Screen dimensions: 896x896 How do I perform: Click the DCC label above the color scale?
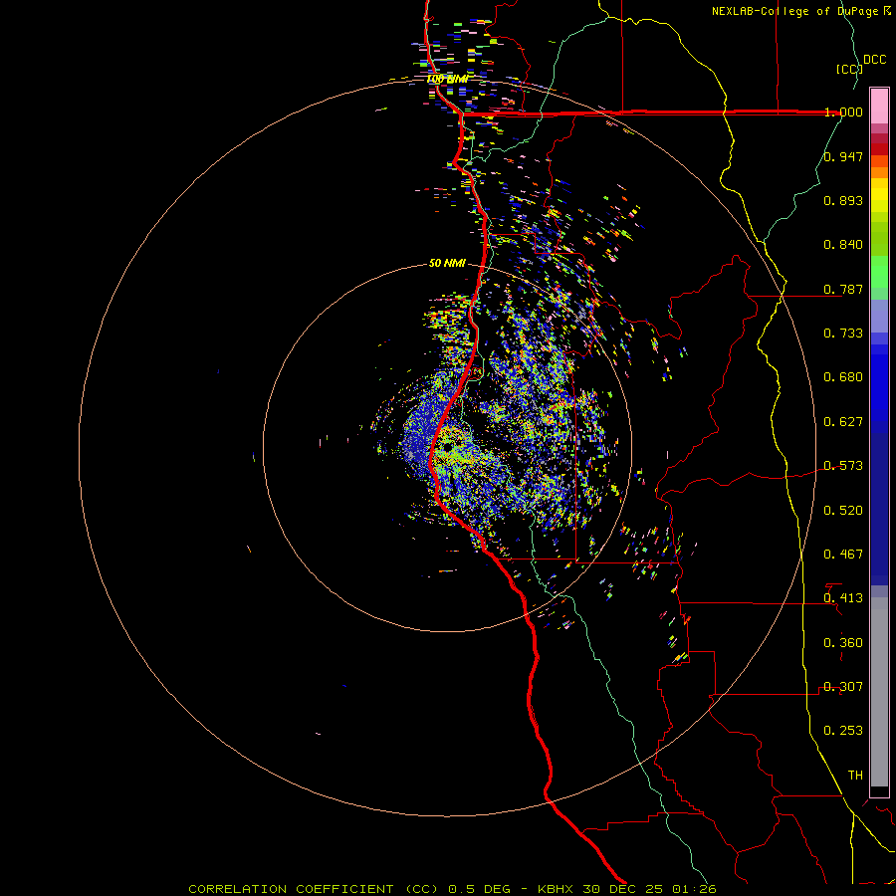pos(874,60)
